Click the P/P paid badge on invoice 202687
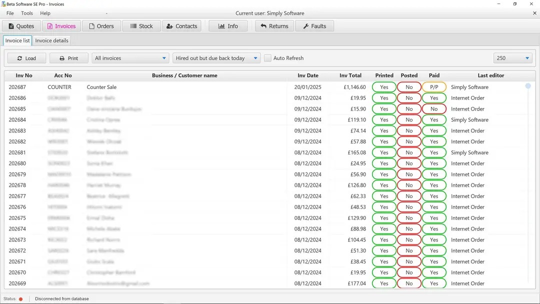540x304 pixels. pos(434,87)
